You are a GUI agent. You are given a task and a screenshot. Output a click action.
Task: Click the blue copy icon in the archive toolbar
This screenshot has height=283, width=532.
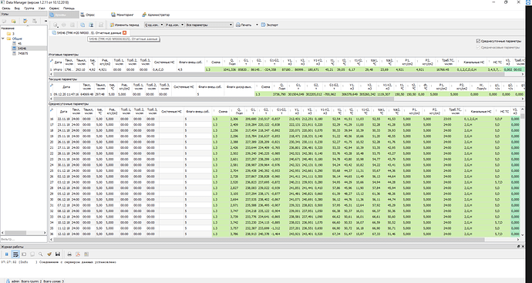82,25
